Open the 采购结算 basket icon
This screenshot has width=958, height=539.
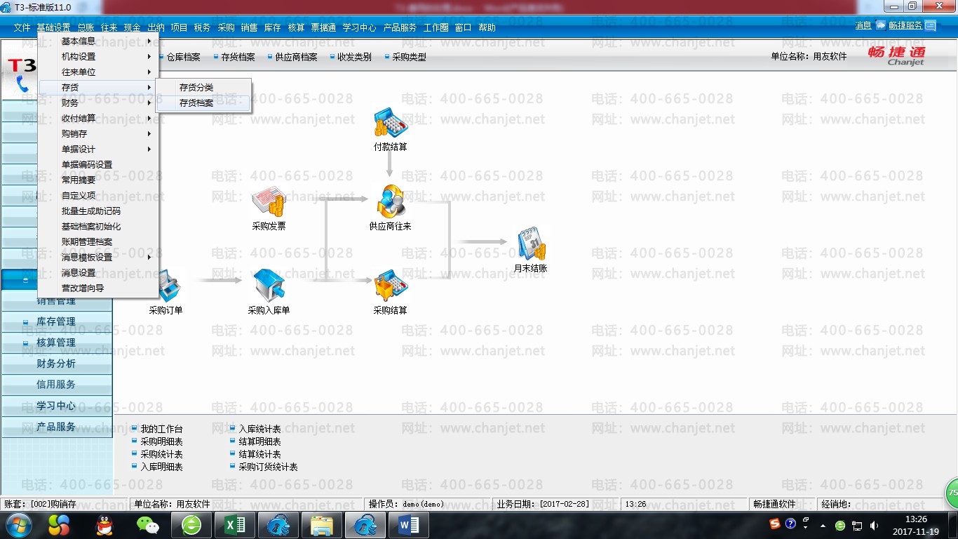click(390, 285)
